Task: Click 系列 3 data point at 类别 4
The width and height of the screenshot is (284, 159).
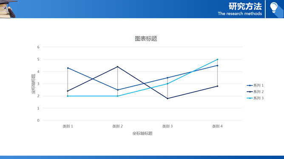Action: (217, 59)
